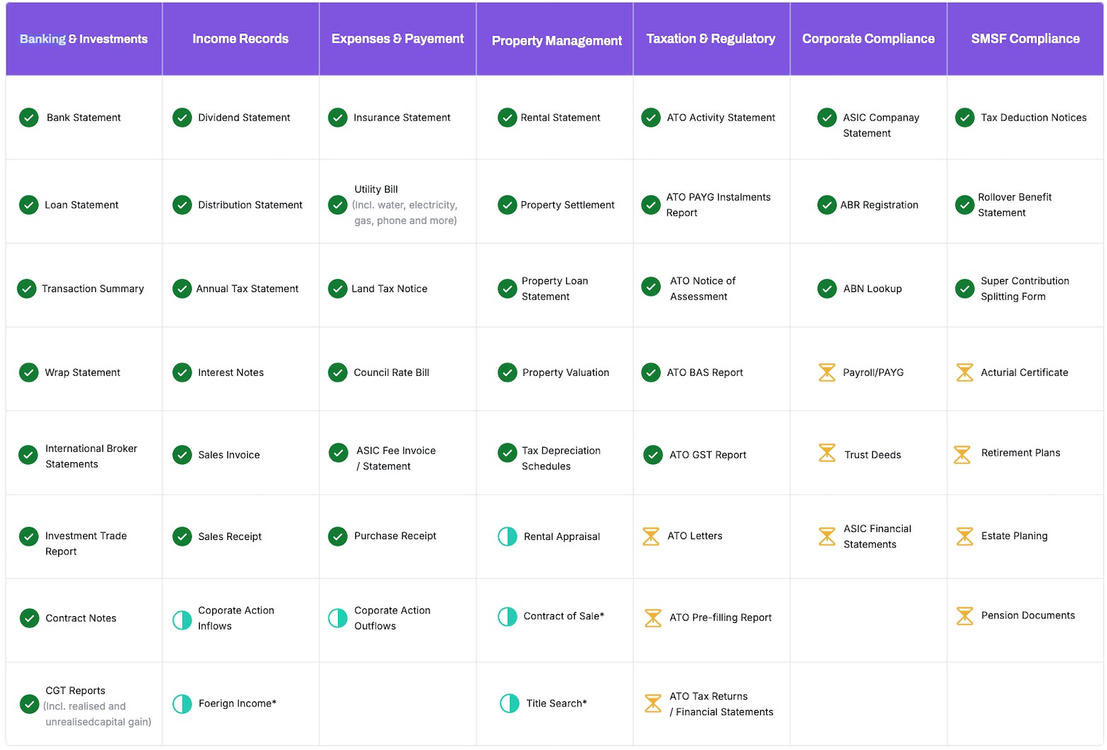1107x750 pixels.
Task: Click check icon next to ABN Lookup
Action: click(x=826, y=289)
